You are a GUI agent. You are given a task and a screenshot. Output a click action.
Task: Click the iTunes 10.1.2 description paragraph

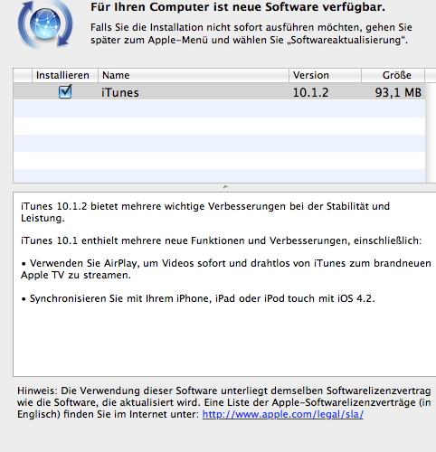[205, 212]
